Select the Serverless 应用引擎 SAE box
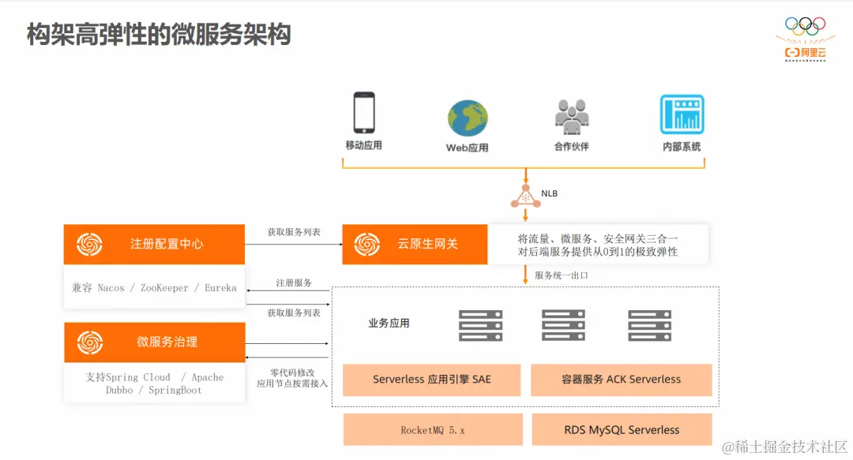The height and width of the screenshot is (460, 853). pyautogui.click(x=430, y=380)
